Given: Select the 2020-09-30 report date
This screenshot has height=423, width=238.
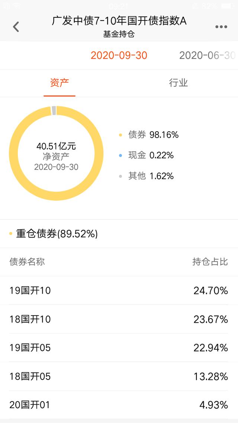Looking at the screenshot, I should coord(119,55).
